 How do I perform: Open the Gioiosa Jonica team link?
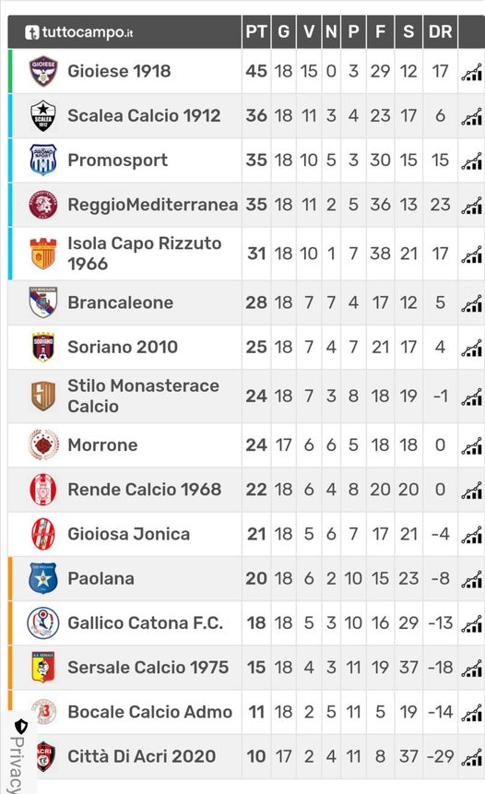[x=128, y=534]
